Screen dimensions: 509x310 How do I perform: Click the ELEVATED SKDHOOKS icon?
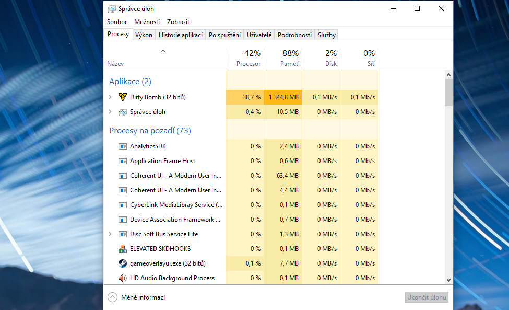pos(122,249)
